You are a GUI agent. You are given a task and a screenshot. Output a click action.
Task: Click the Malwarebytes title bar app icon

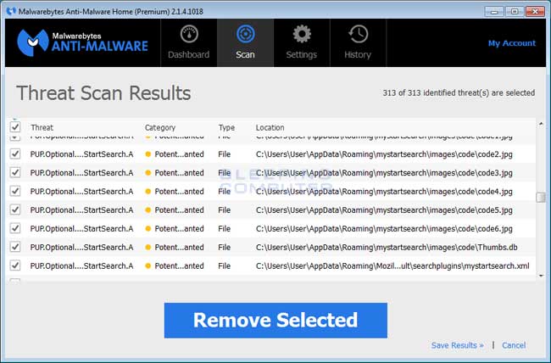11,11
